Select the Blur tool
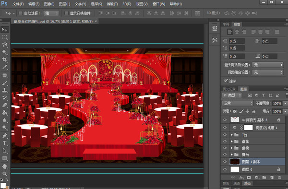Screen dimensions: 288x189 tap(5, 120)
